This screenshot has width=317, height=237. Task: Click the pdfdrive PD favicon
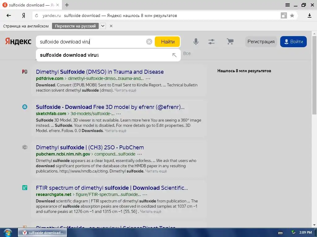coord(25,72)
